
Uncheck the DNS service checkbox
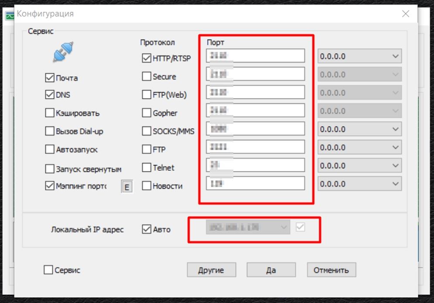(50, 95)
